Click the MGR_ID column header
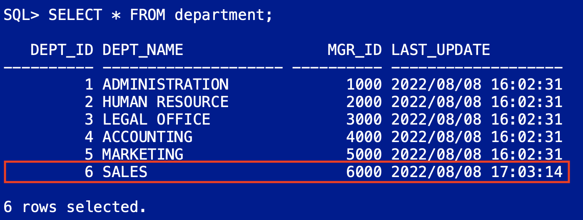Viewport: 583px width, 220px height. 354,50
